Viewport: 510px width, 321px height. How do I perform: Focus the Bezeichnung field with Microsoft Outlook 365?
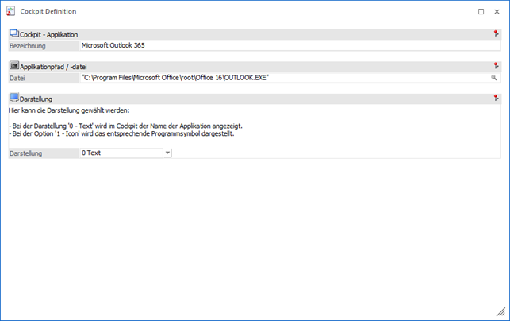click(x=286, y=46)
